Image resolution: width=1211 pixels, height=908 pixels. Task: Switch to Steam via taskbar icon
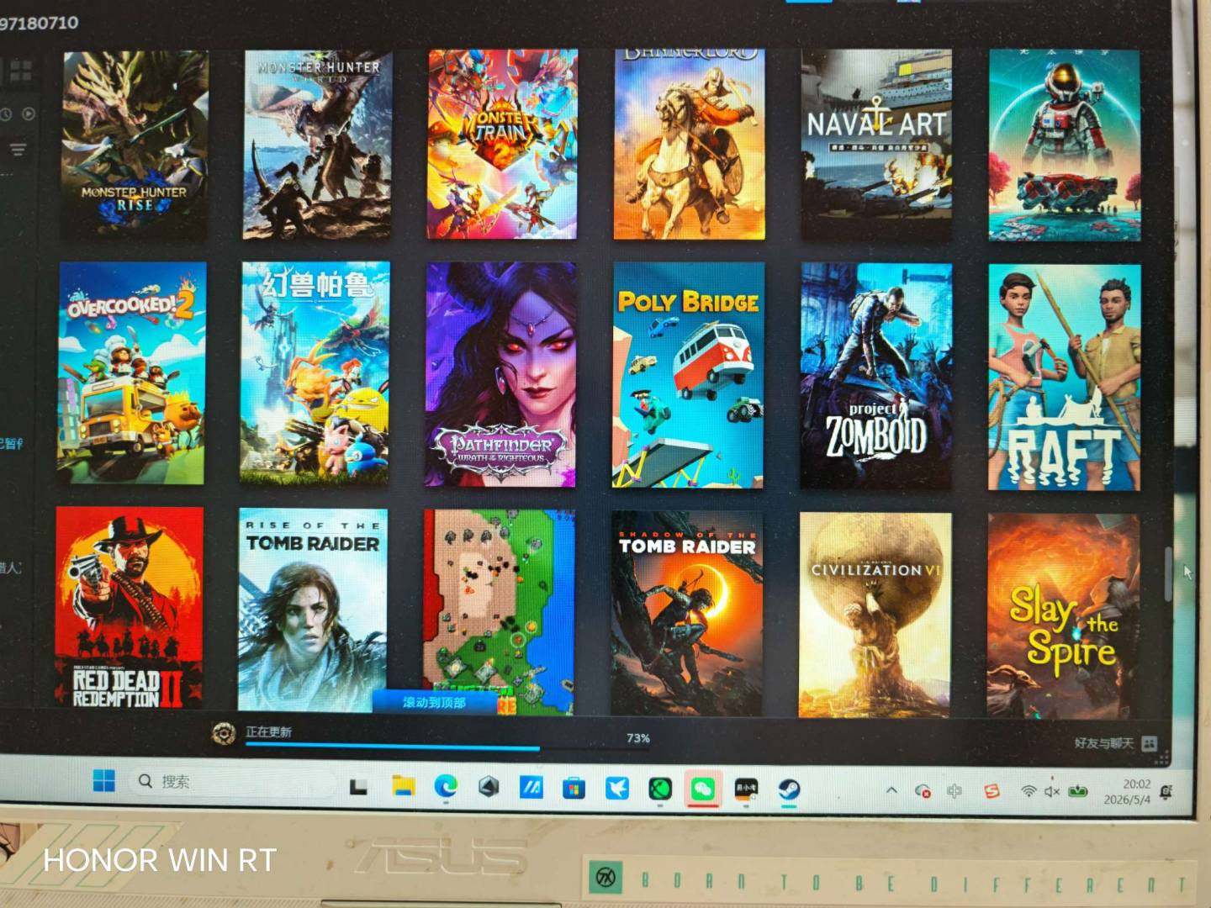pos(788,789)
